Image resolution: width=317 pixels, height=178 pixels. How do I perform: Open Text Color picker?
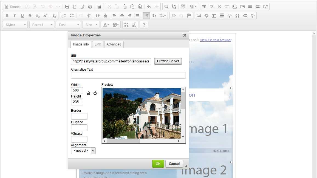pos(106,25)
